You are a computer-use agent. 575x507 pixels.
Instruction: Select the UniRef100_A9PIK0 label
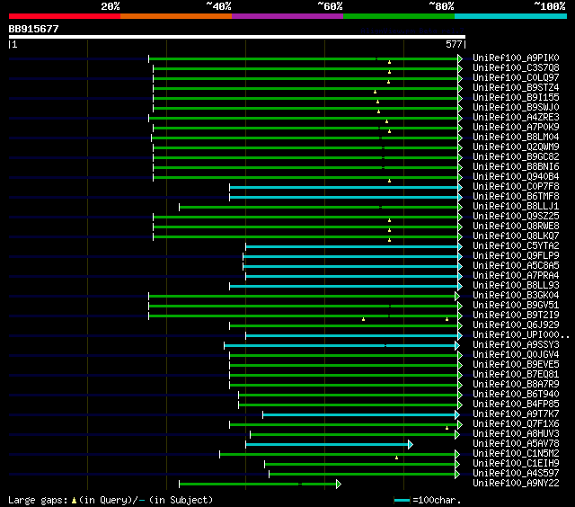(x=516, y=58)
